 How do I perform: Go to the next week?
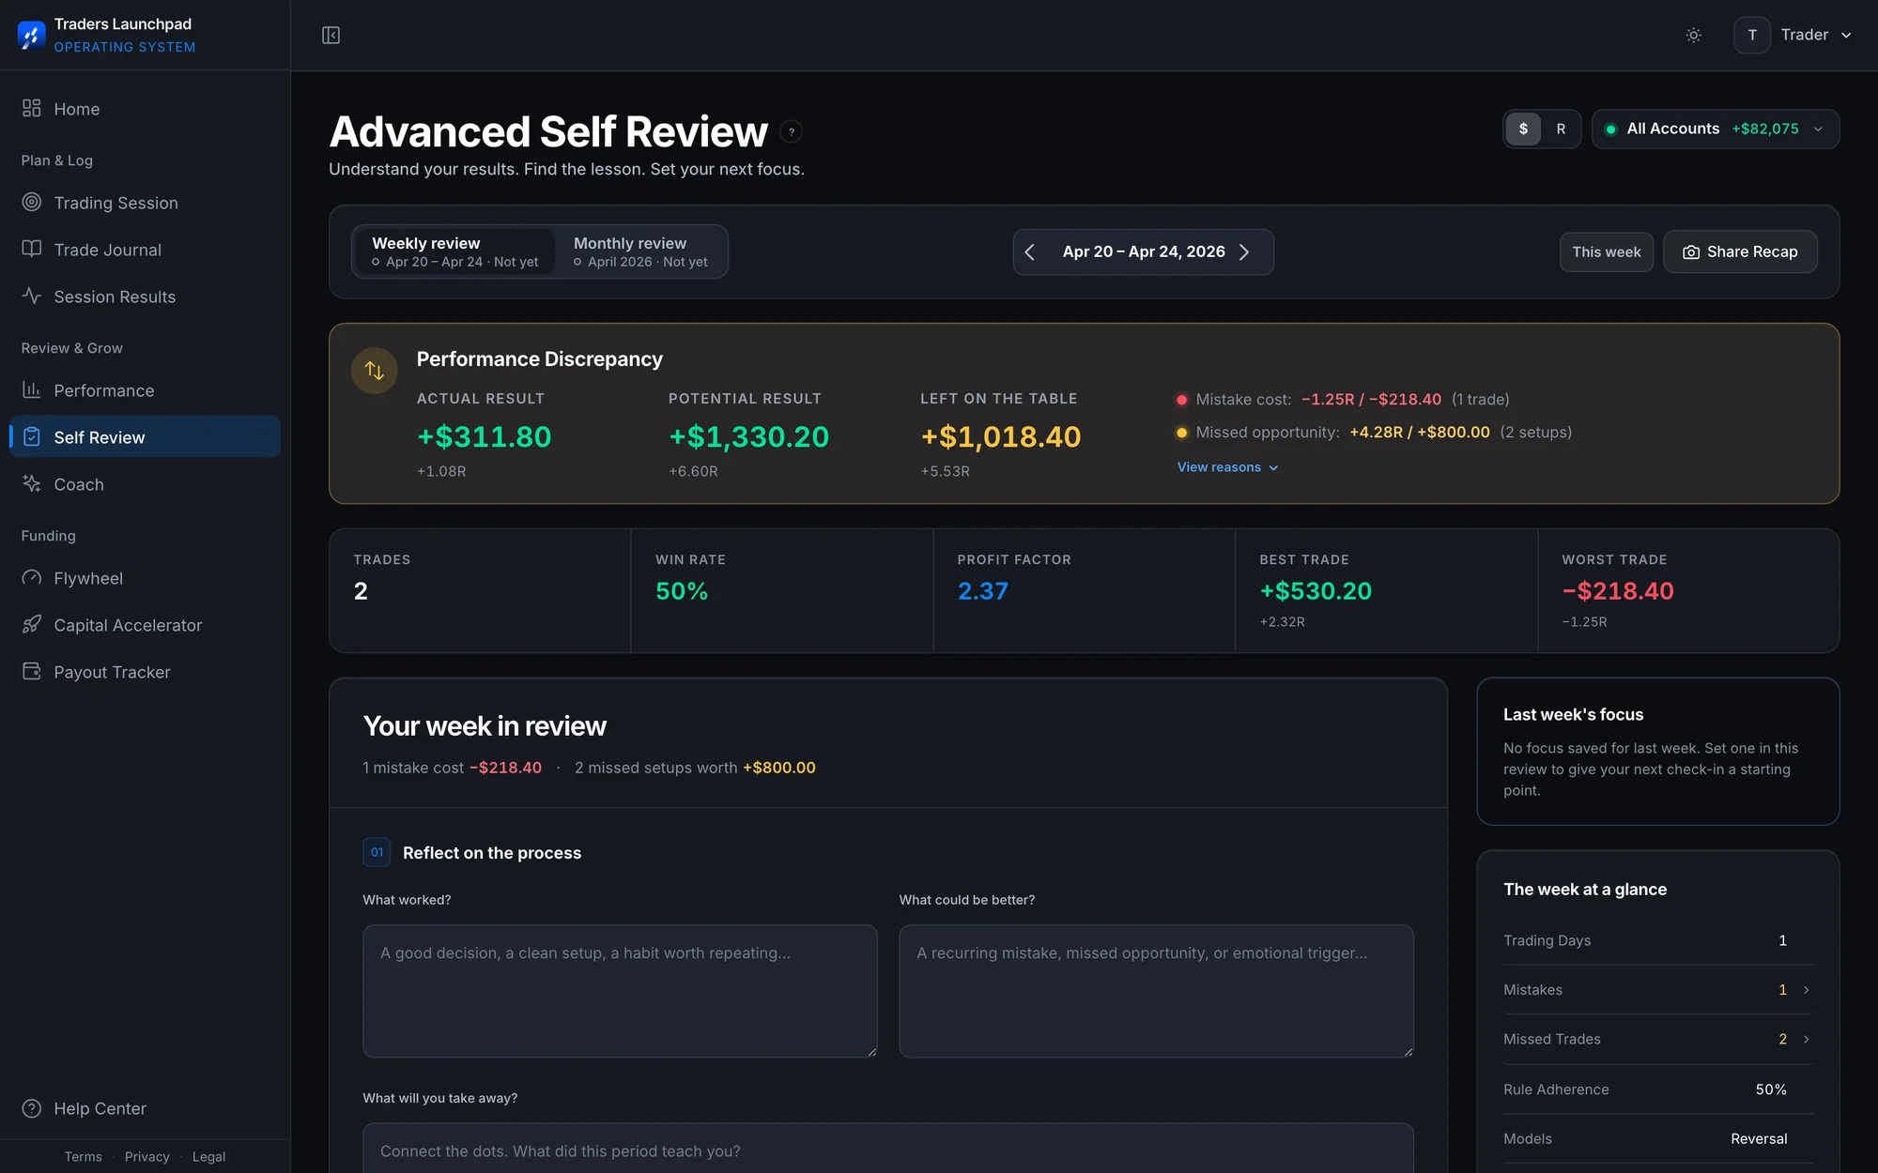[x=1244, y=252]
